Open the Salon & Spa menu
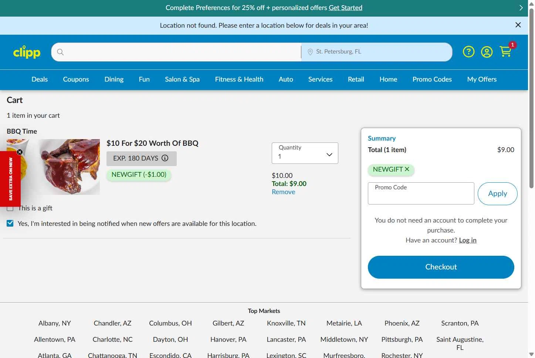 (182, 79)
